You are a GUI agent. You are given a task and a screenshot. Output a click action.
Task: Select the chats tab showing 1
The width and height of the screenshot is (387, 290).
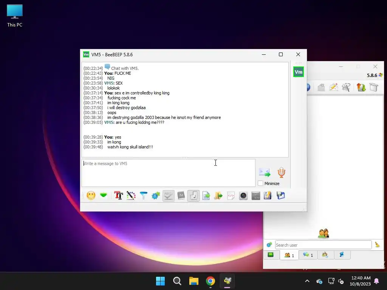click(x=308, y=255)
